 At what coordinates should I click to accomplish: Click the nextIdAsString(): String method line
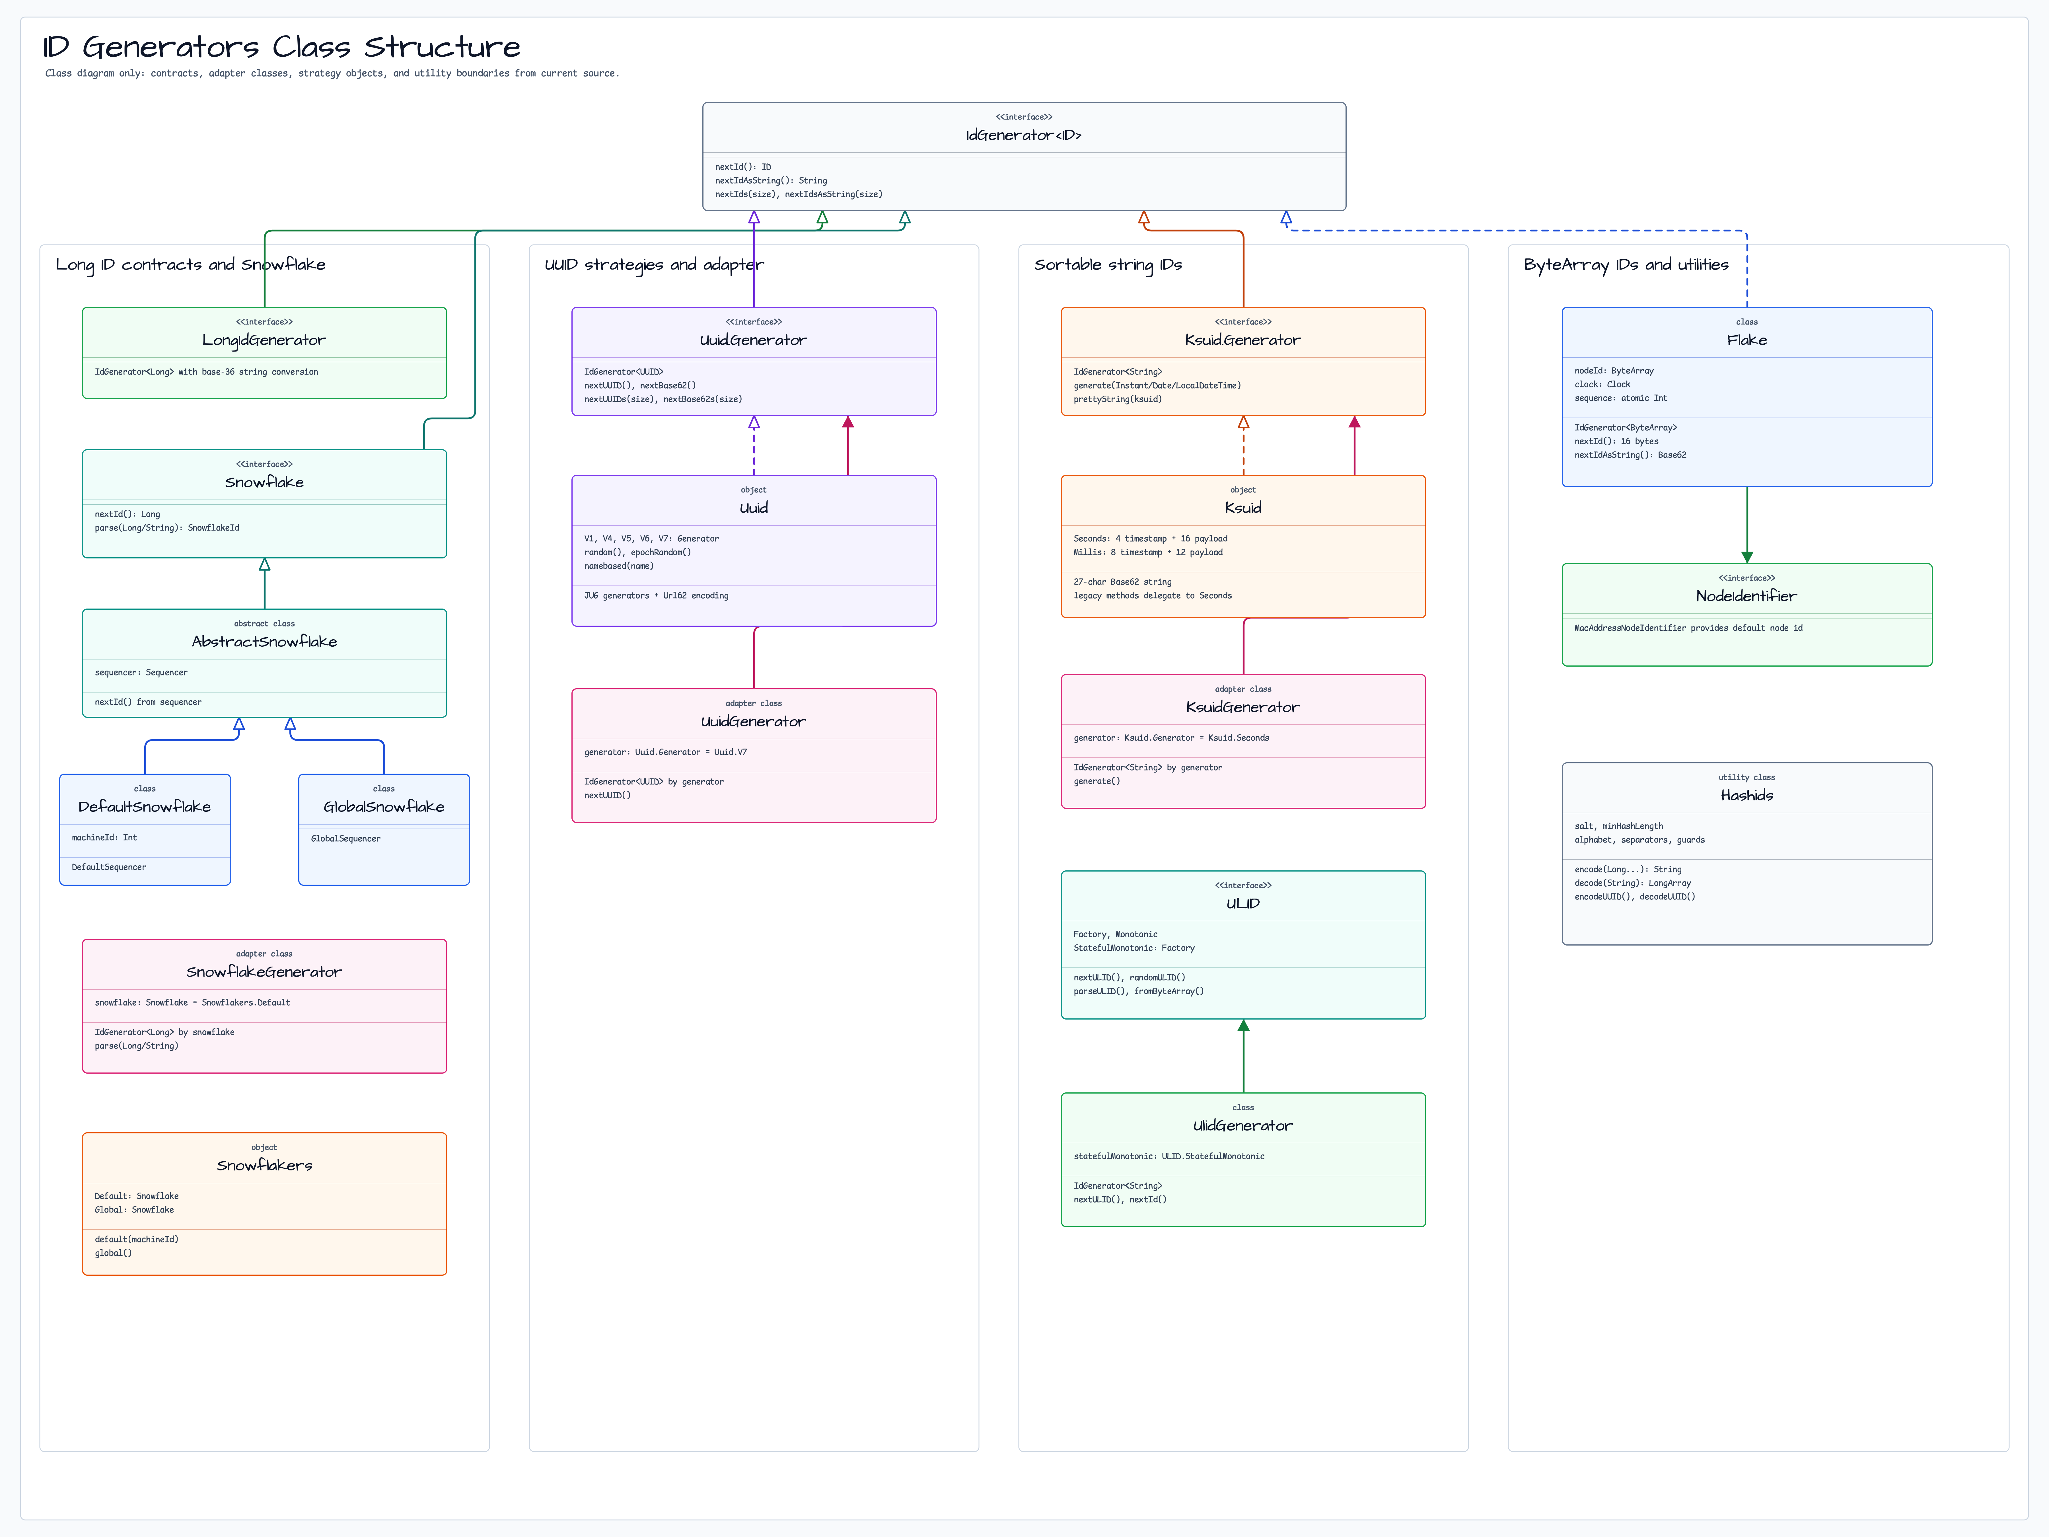pos(771,181)
